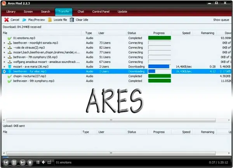The height and width of the screenshot is (168, 233).
Task: Sort downloads by File column header
Action: pos(42,33)
